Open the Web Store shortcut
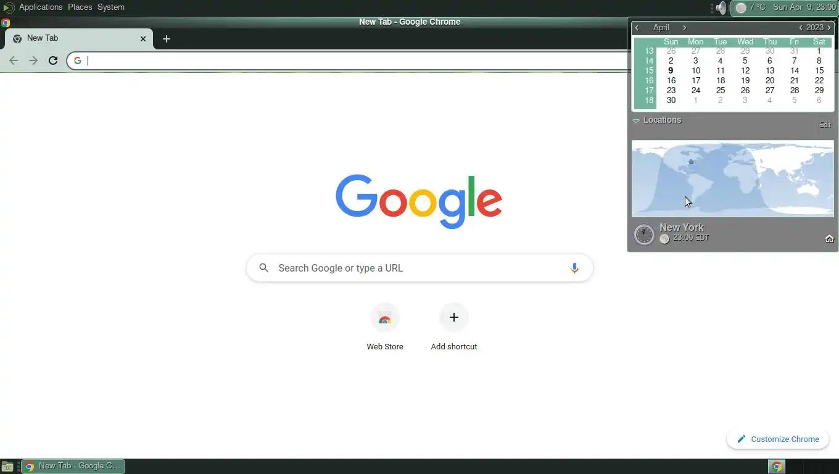Screen dimensions: 839x474 [385, 328]
